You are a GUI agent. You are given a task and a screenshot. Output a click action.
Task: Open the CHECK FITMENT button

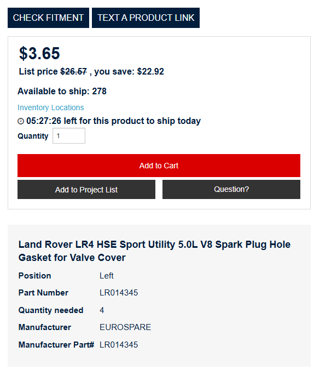pos(48,18)
